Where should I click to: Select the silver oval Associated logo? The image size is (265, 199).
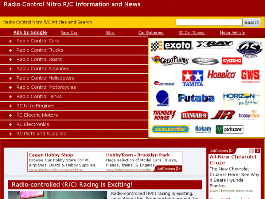[205, 61]
